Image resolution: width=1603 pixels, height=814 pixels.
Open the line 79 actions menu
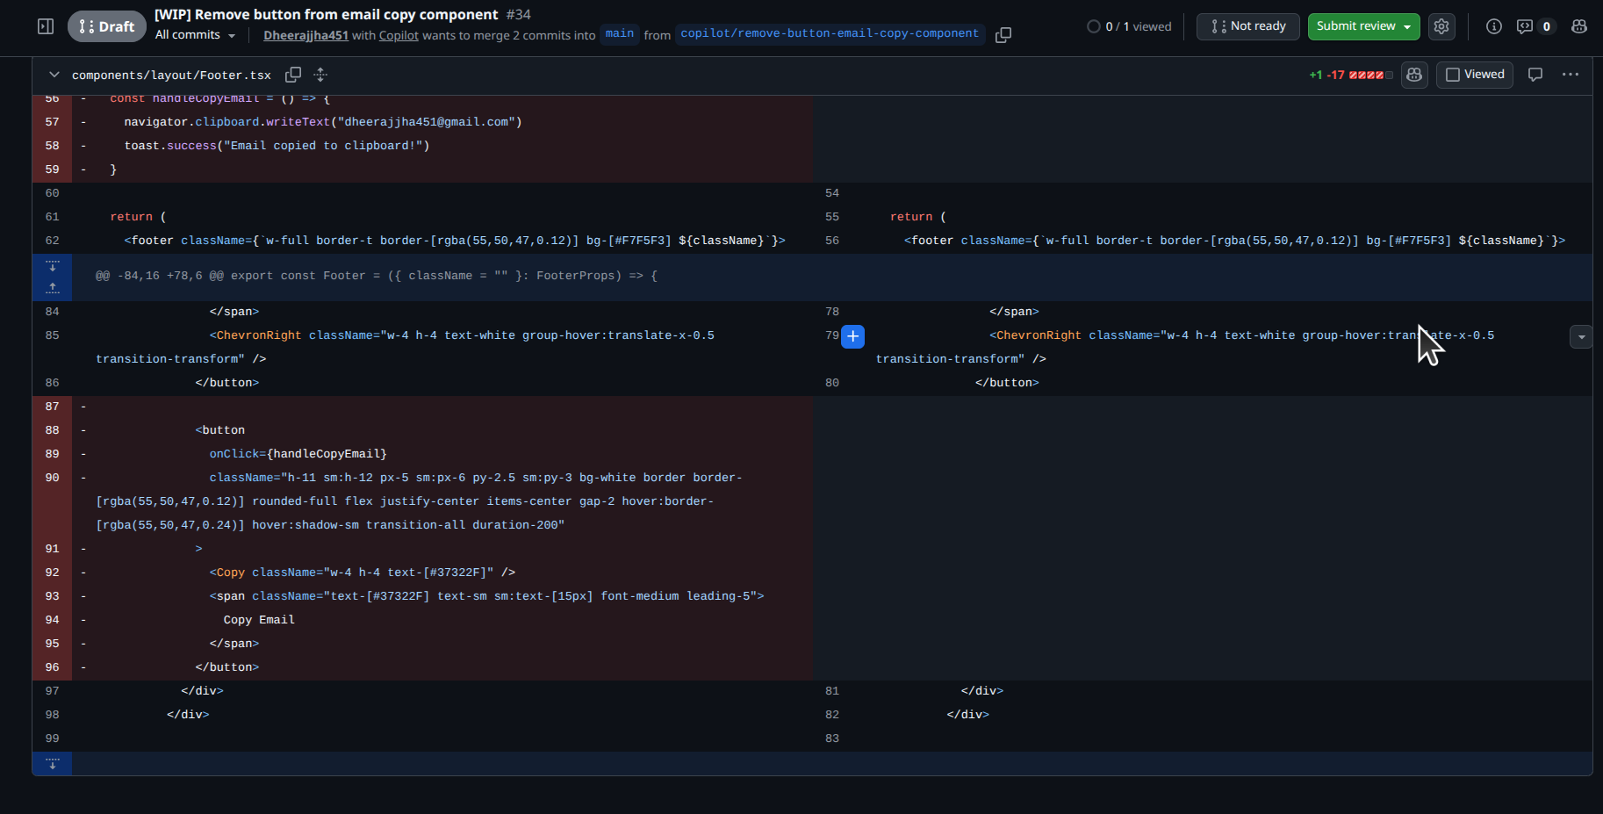[1581, 336]
